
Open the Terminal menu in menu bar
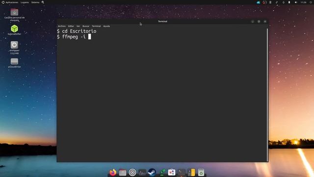point(96,26)
